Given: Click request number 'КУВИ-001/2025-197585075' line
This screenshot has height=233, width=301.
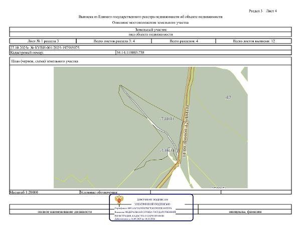Looking at the screenshot, I should click(45, 48).
